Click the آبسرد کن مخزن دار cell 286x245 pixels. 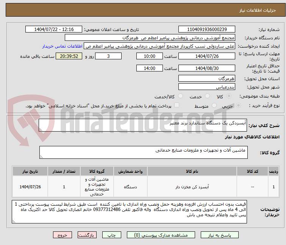(x=192, y=187)
